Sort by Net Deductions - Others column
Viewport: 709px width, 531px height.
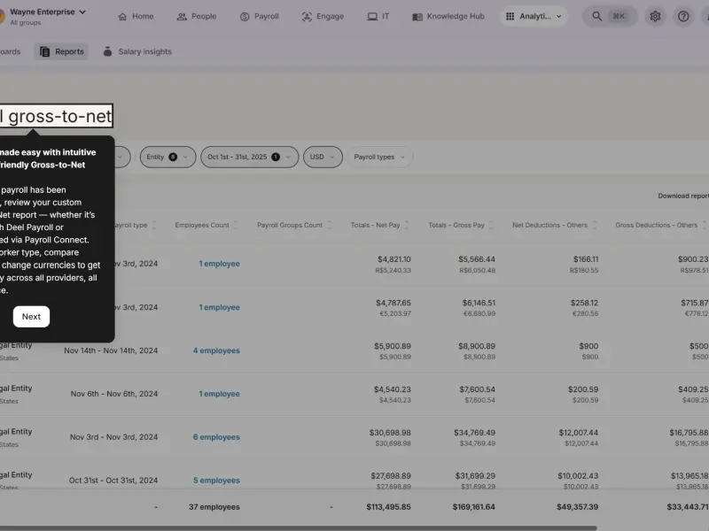(595, 225)
